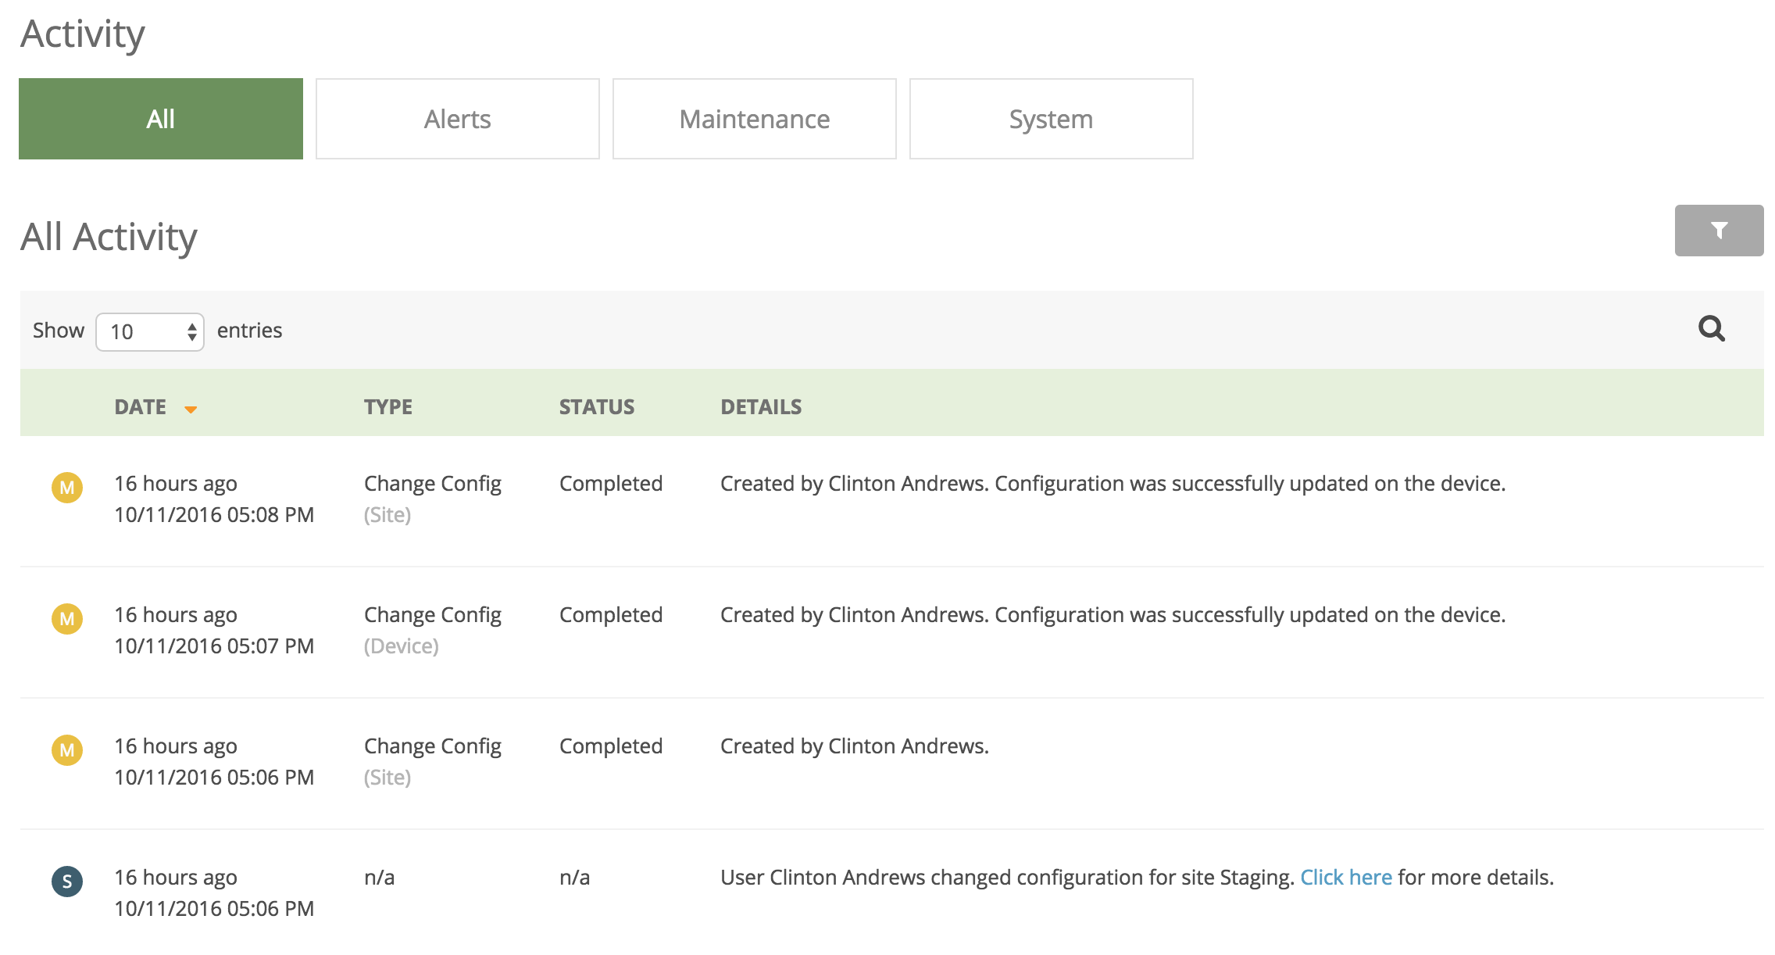This screenshot has height=955, width=1775.
Task: Click the 'Created by Clinton Andrews.' only row
Action: click(x=855, y=747)
